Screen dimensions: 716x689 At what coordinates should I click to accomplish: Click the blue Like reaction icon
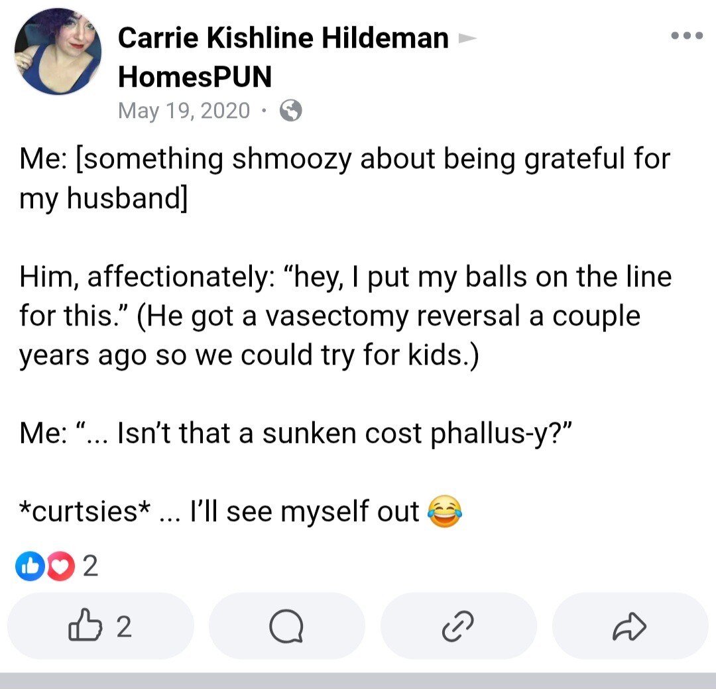[30, 566]
